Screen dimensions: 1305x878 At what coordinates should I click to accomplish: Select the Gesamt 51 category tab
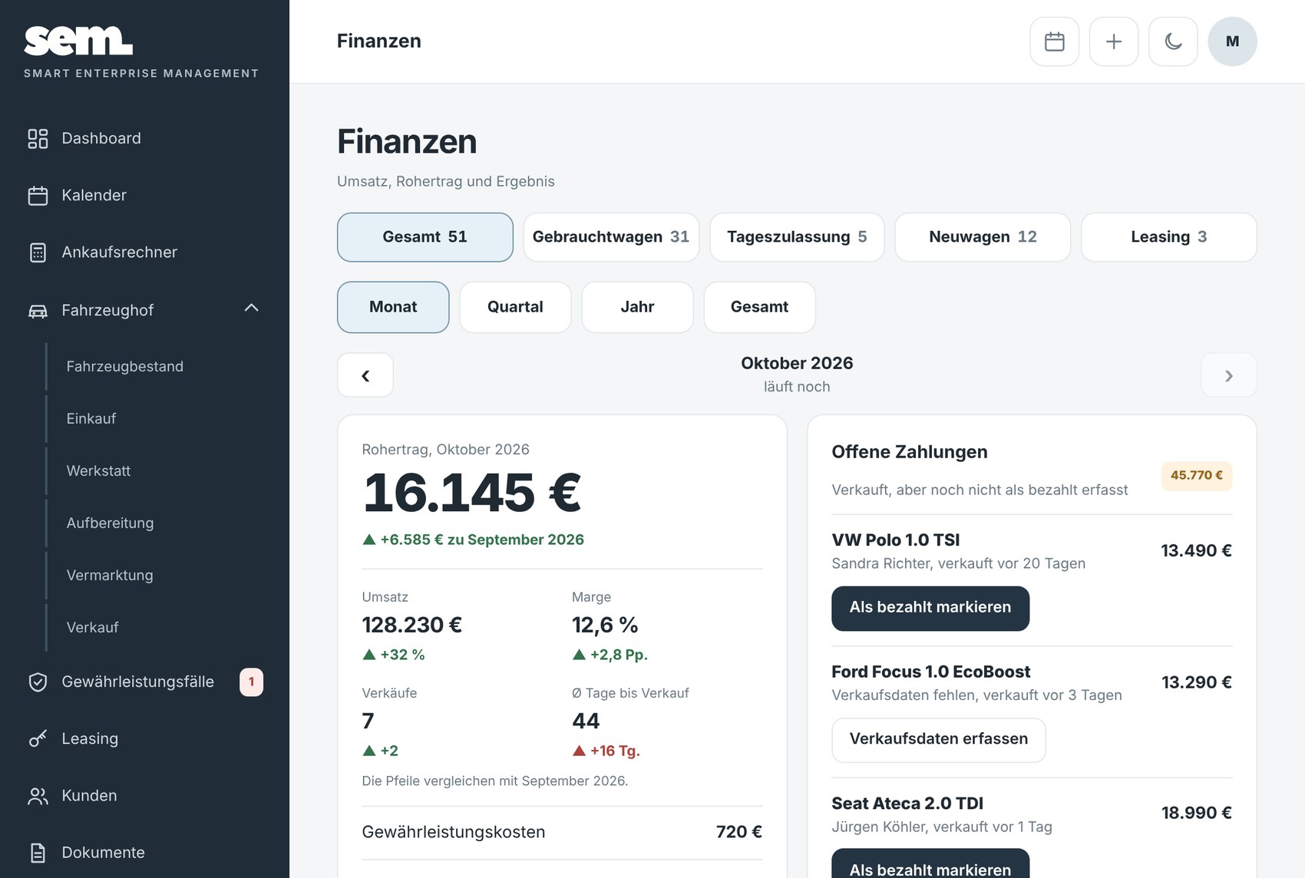(425, 237)
